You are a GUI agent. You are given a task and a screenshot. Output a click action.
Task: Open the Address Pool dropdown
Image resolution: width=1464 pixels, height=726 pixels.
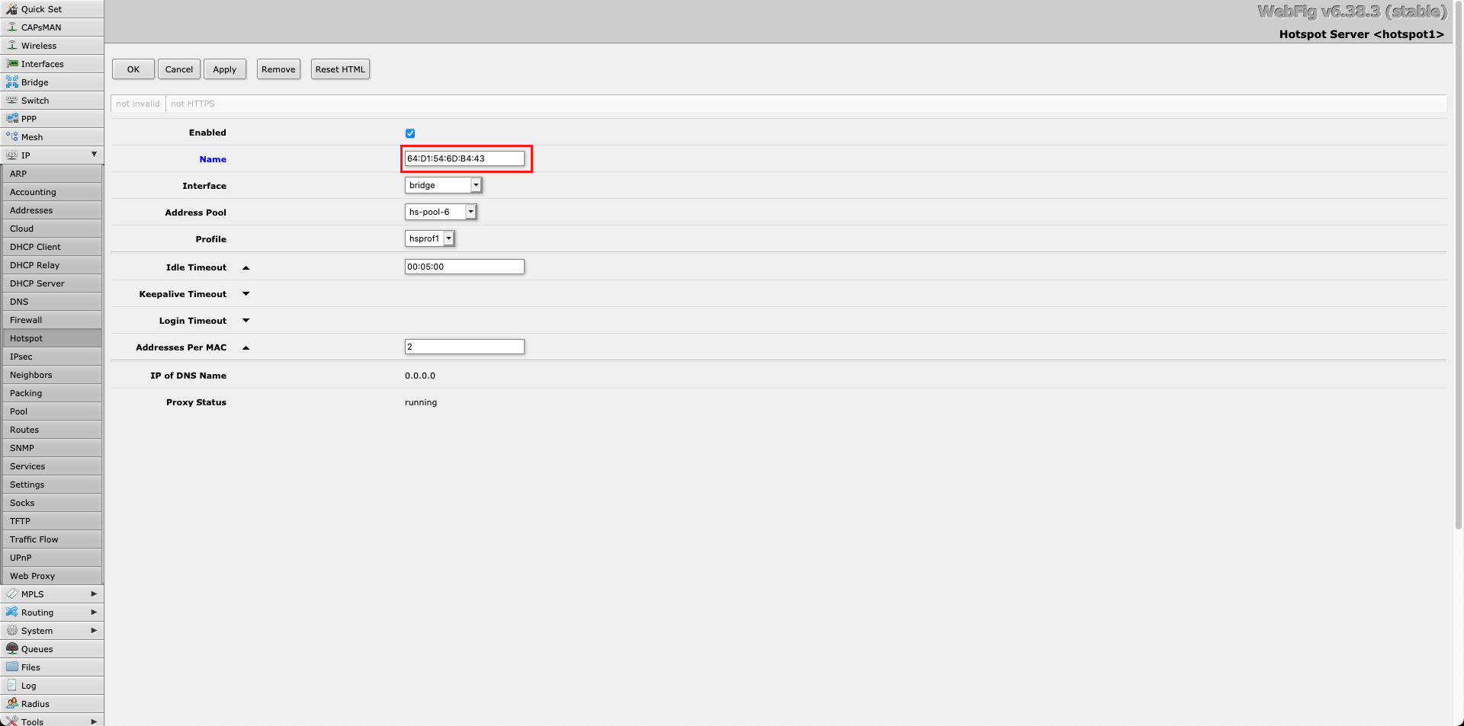pyautogui.click(x=441, y=212)
